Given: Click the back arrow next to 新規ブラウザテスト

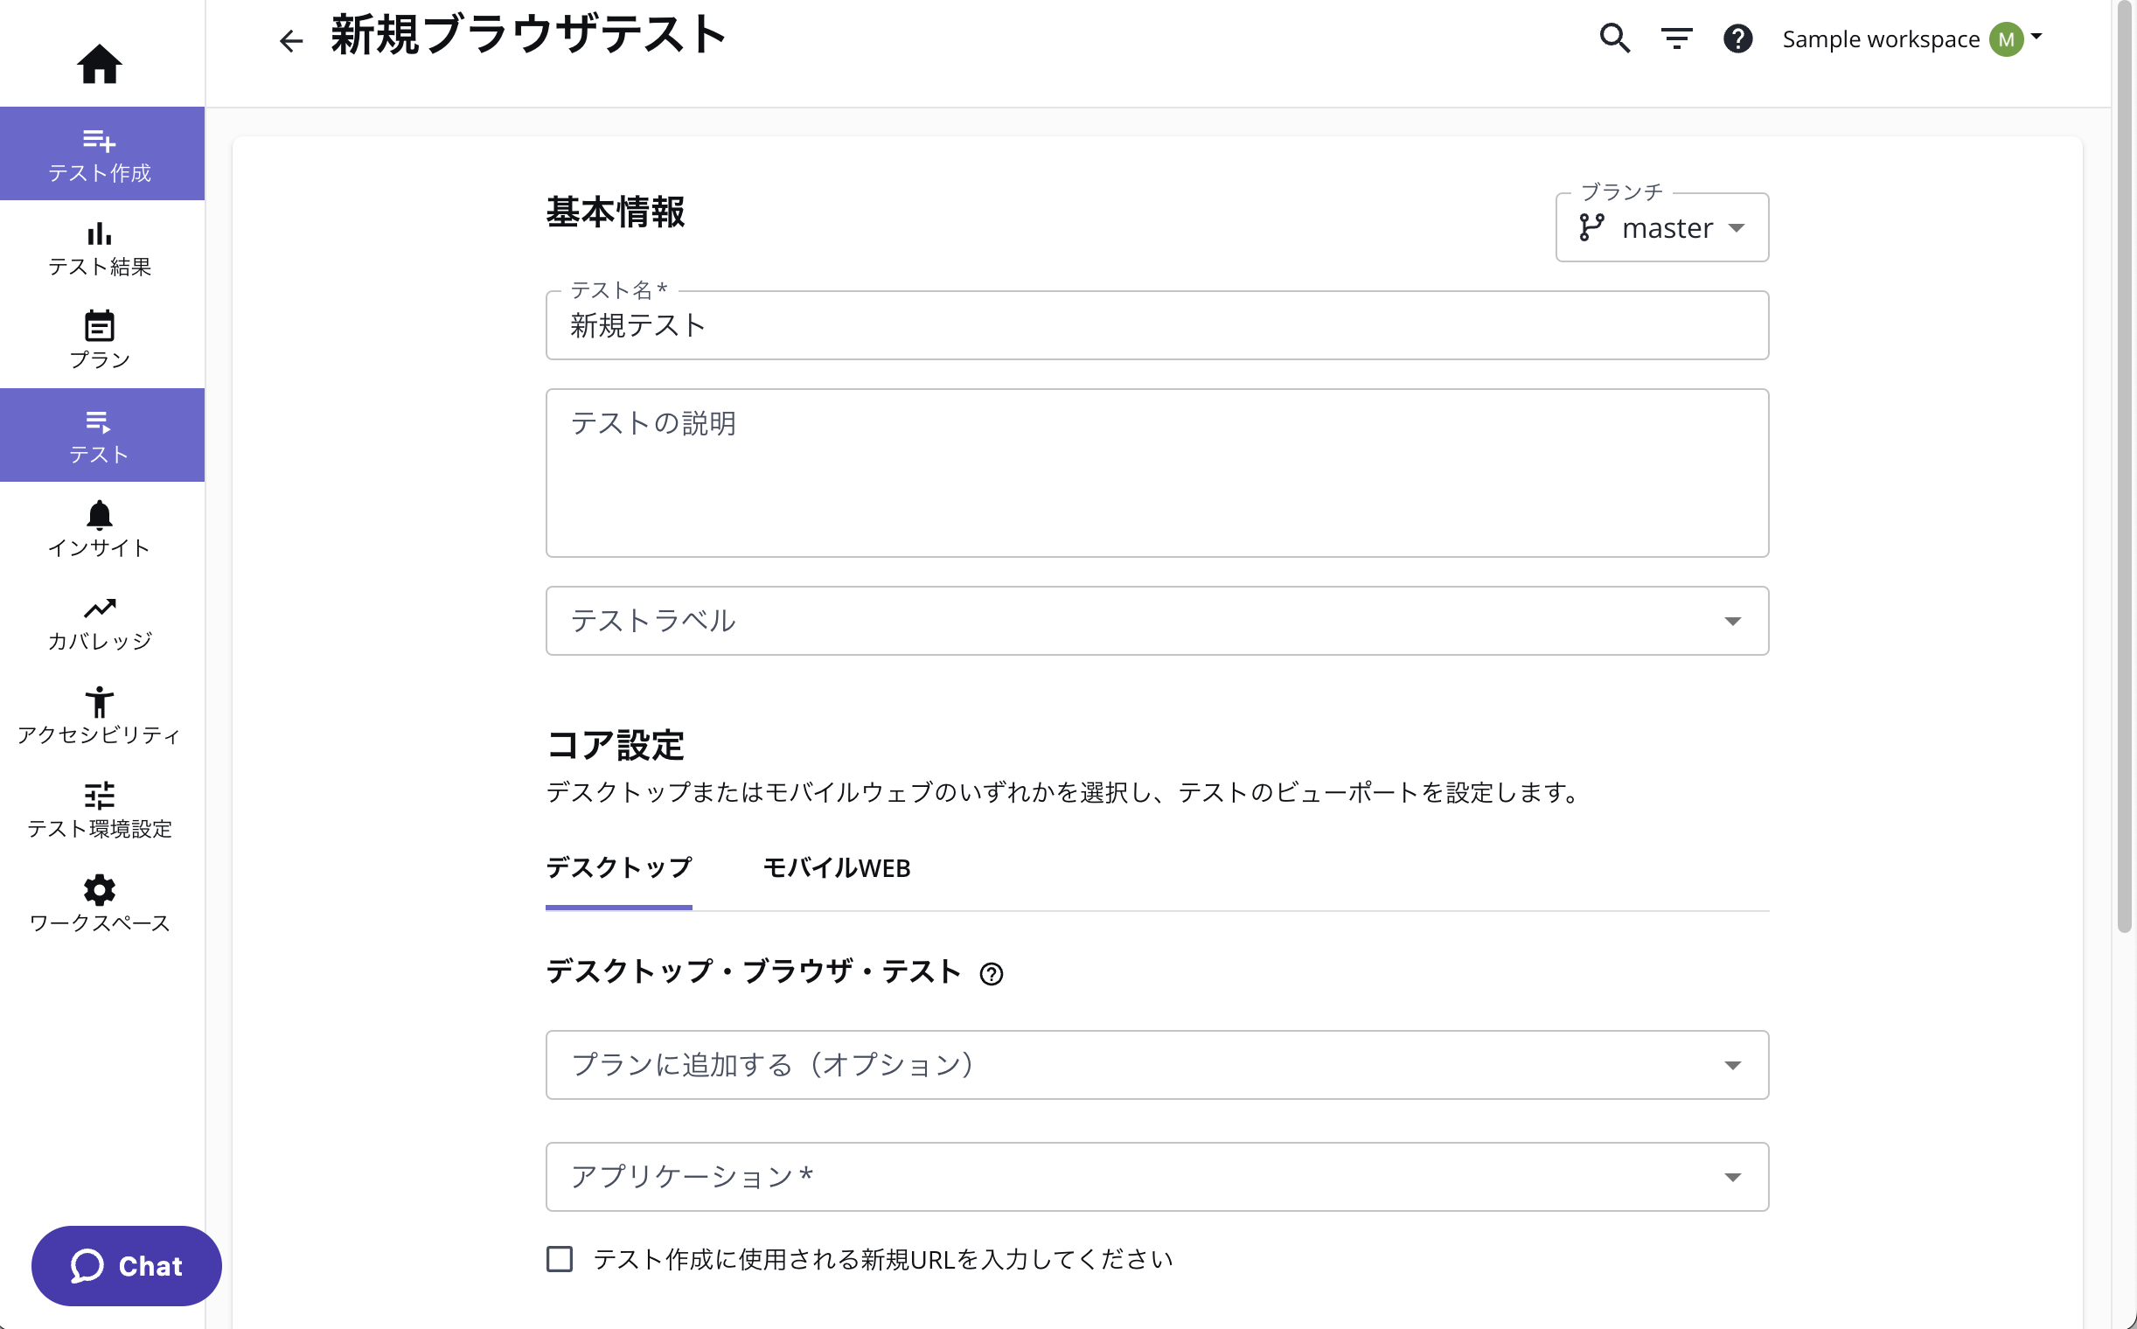Looking at the screenshot, I should click(290, 40).
